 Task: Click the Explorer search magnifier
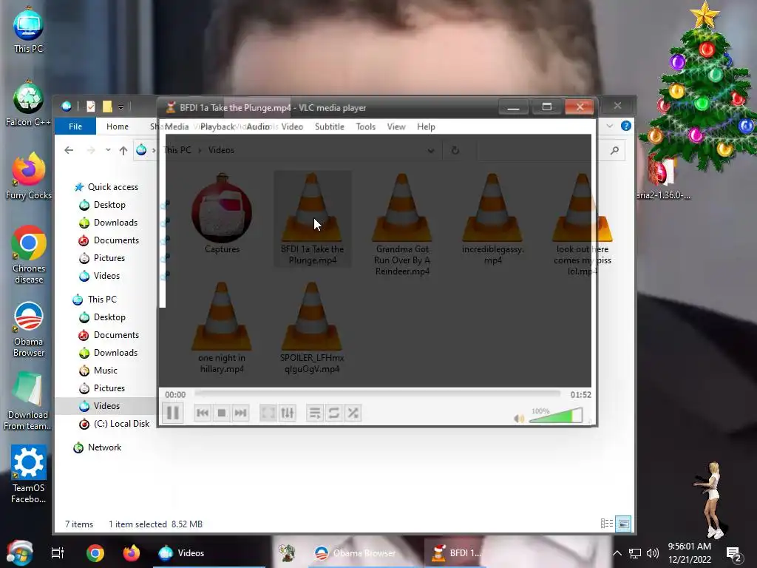[614, 151]
